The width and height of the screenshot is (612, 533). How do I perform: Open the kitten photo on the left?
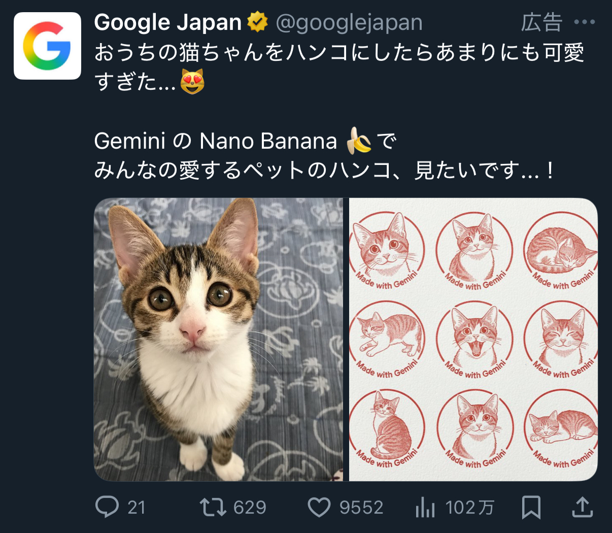point(219,339)
